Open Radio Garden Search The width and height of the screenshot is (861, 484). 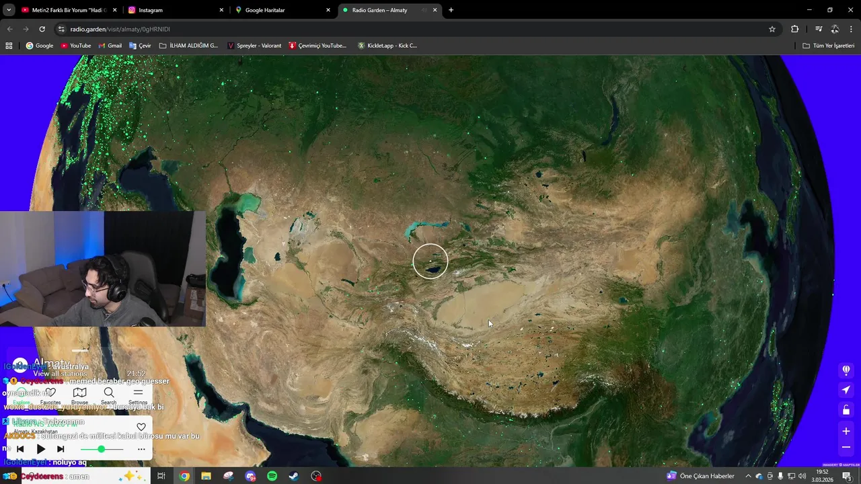[108, 395]
